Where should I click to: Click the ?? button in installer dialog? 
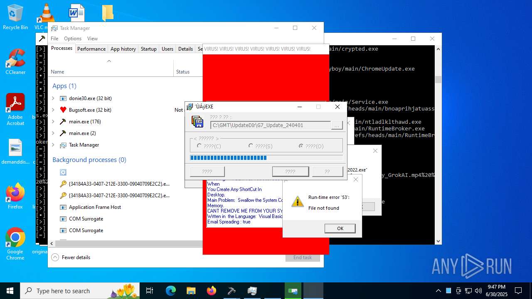pyautogui.click(x=328, y=172)
